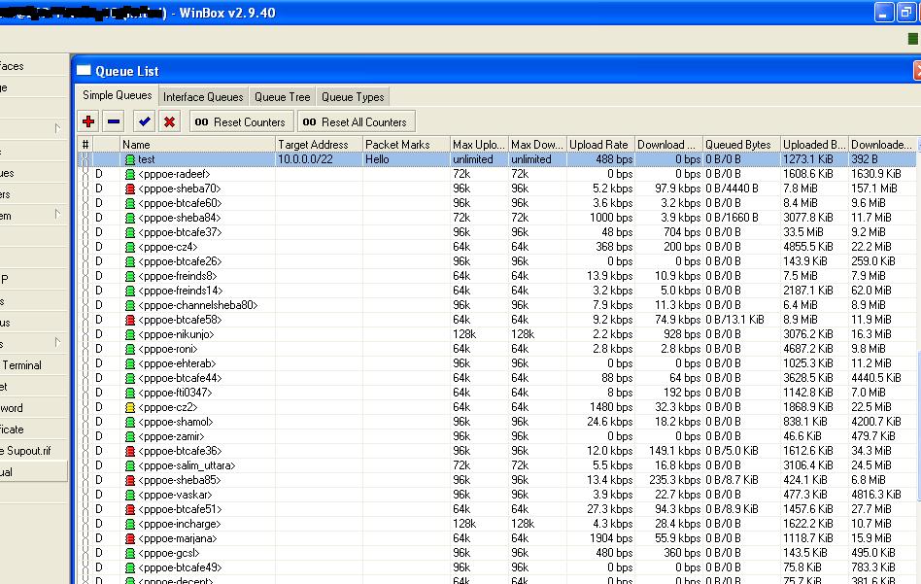Click the blue checkmark enable icon
The width and height of the screenshot is (921, 584).
click(144, 121)
